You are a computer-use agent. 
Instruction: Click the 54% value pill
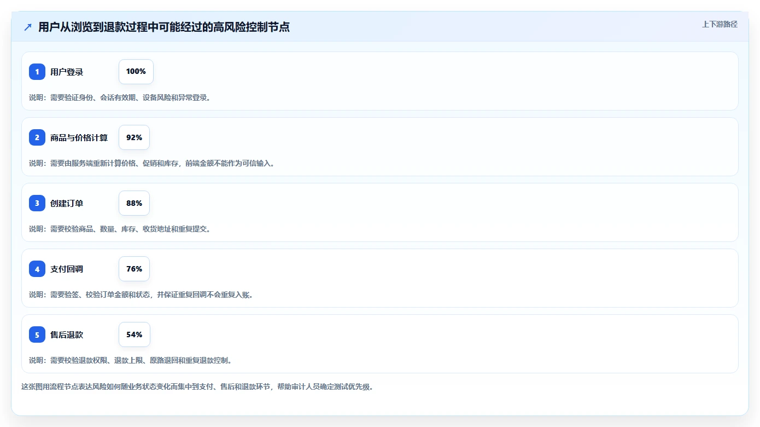point(135,334)
